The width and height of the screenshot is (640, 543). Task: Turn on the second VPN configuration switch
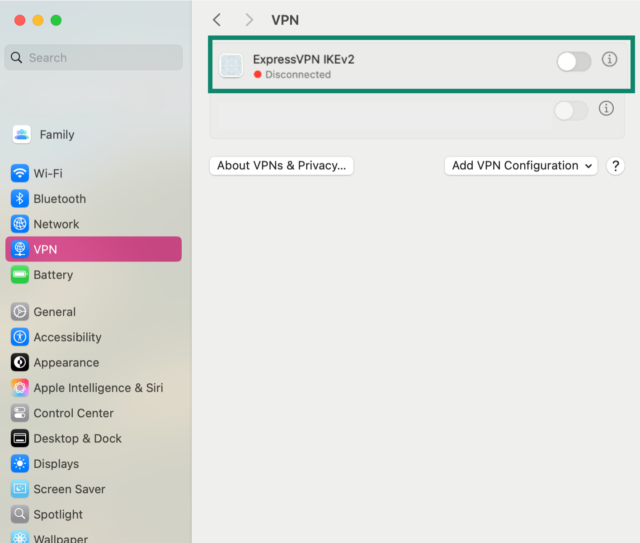[571, 111]
